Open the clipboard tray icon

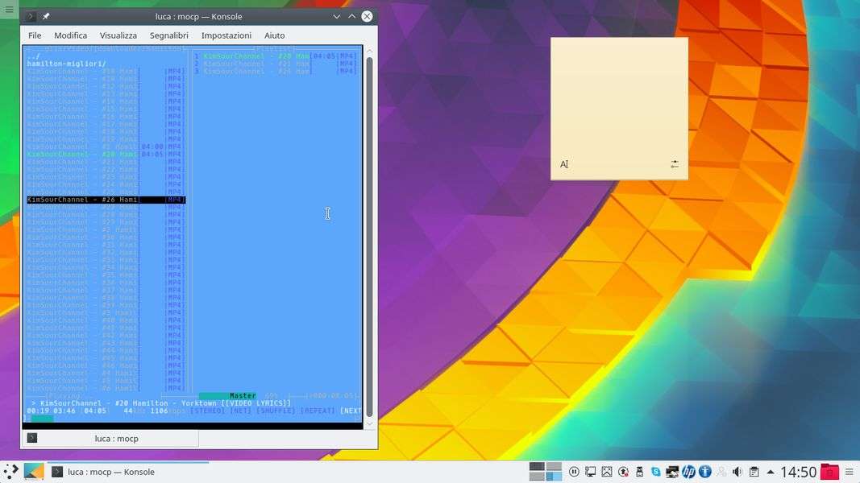pos(754,472)
